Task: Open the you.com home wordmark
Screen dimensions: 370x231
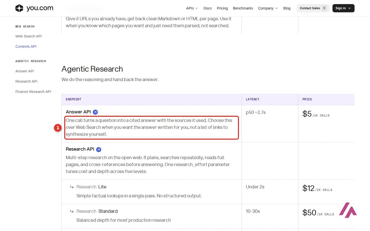Action: pos(40,8)
